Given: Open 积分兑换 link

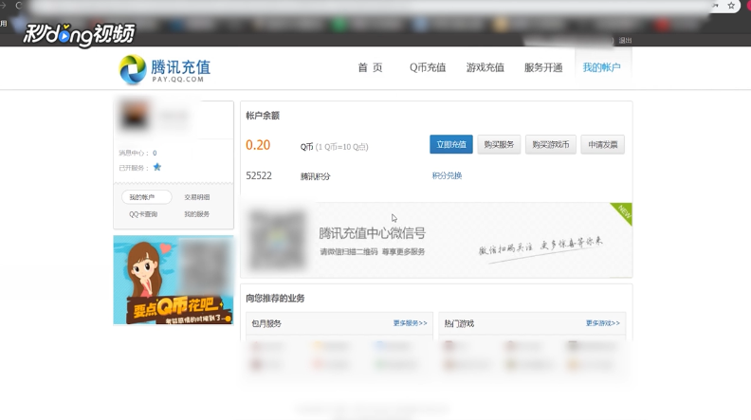Looking at the screenshot, I should click(447, 175).
